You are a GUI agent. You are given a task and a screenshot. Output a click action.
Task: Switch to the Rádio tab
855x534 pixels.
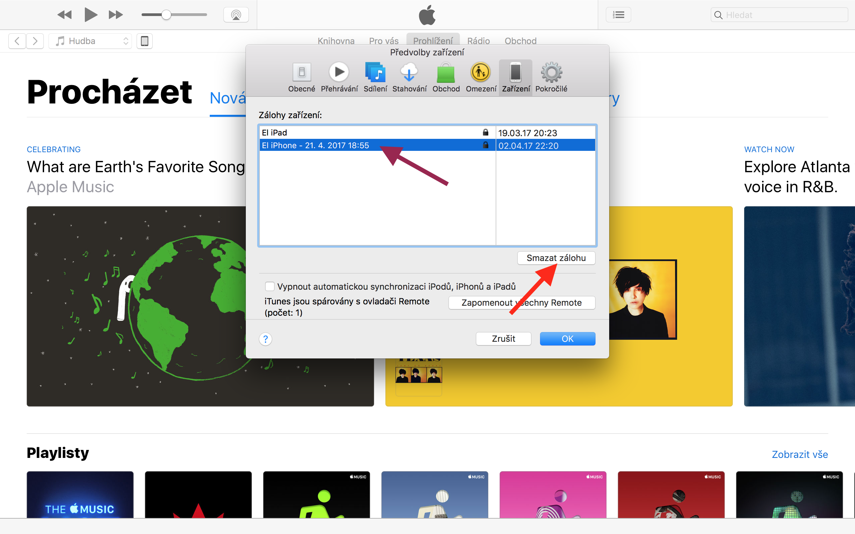click(478, 41)
